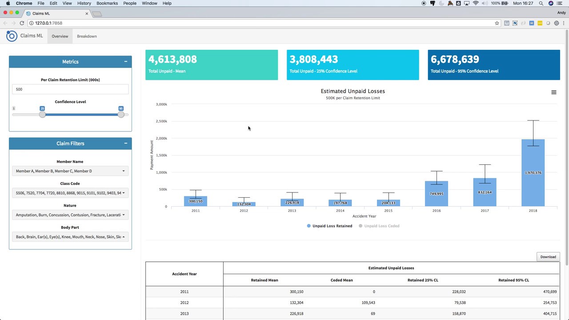Open the Nature dropdown
This screenshot has height=320, width=569.
tap(70, 215)
